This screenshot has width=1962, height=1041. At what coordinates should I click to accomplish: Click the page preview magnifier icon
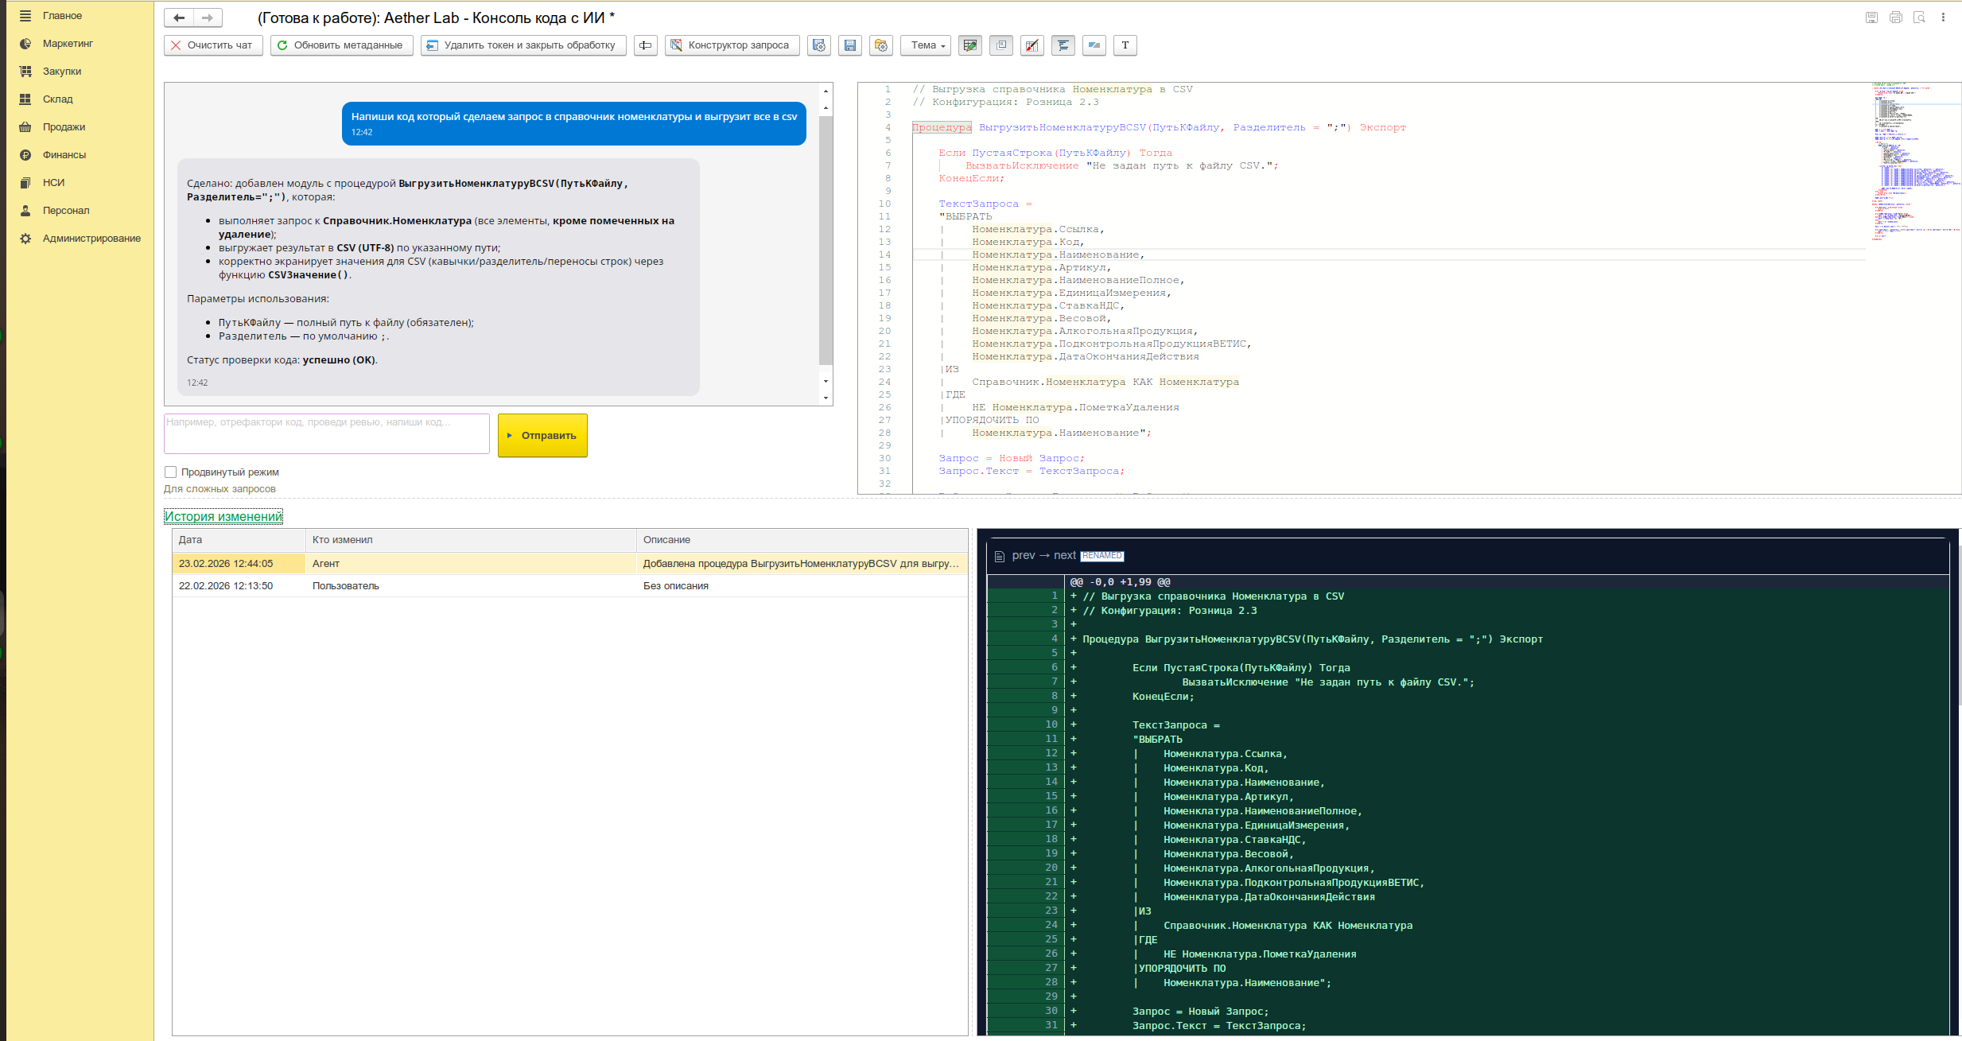[1919, 17]
